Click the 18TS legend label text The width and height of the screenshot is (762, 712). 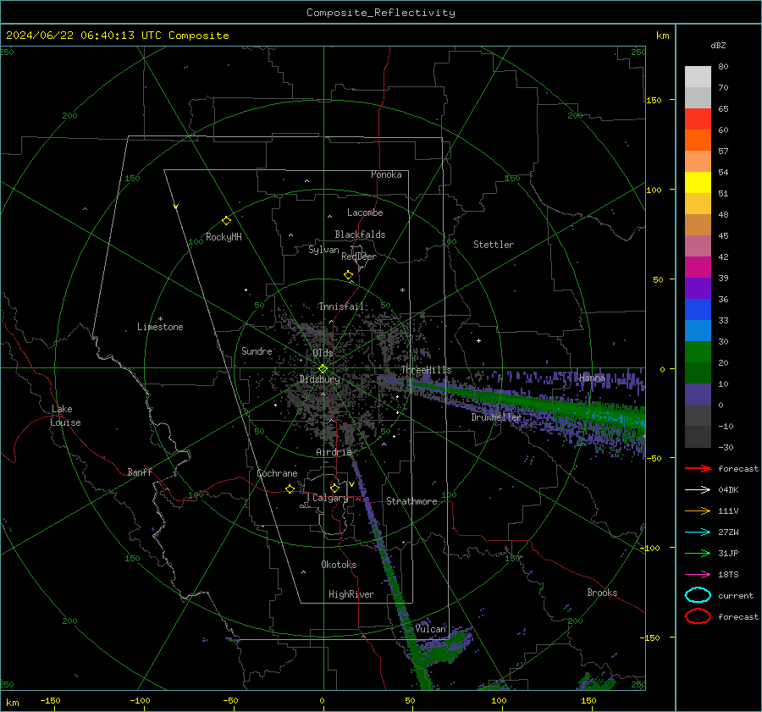pyautogui.click(x=728, y=575)
